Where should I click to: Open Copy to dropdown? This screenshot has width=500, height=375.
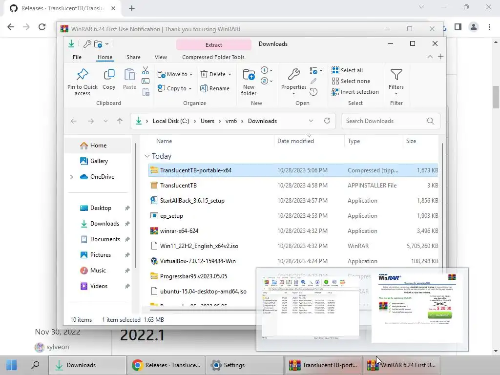(175, 88)
